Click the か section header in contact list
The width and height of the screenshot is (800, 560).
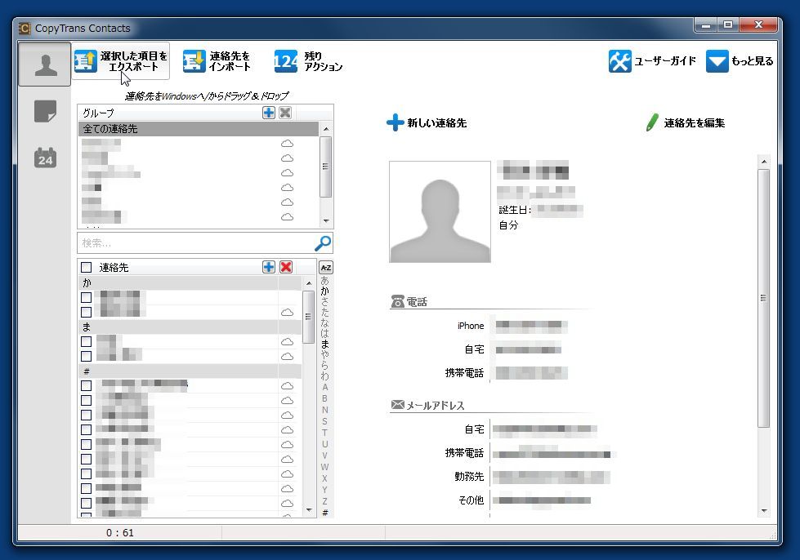point(190,282)
